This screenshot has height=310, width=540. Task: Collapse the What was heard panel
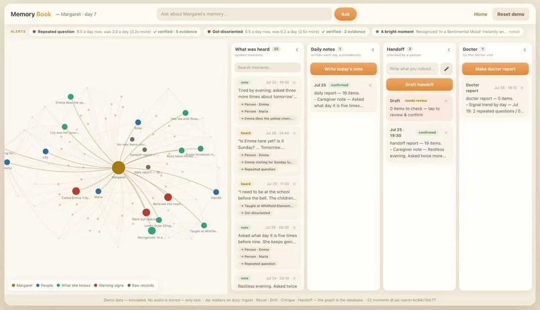297,50
